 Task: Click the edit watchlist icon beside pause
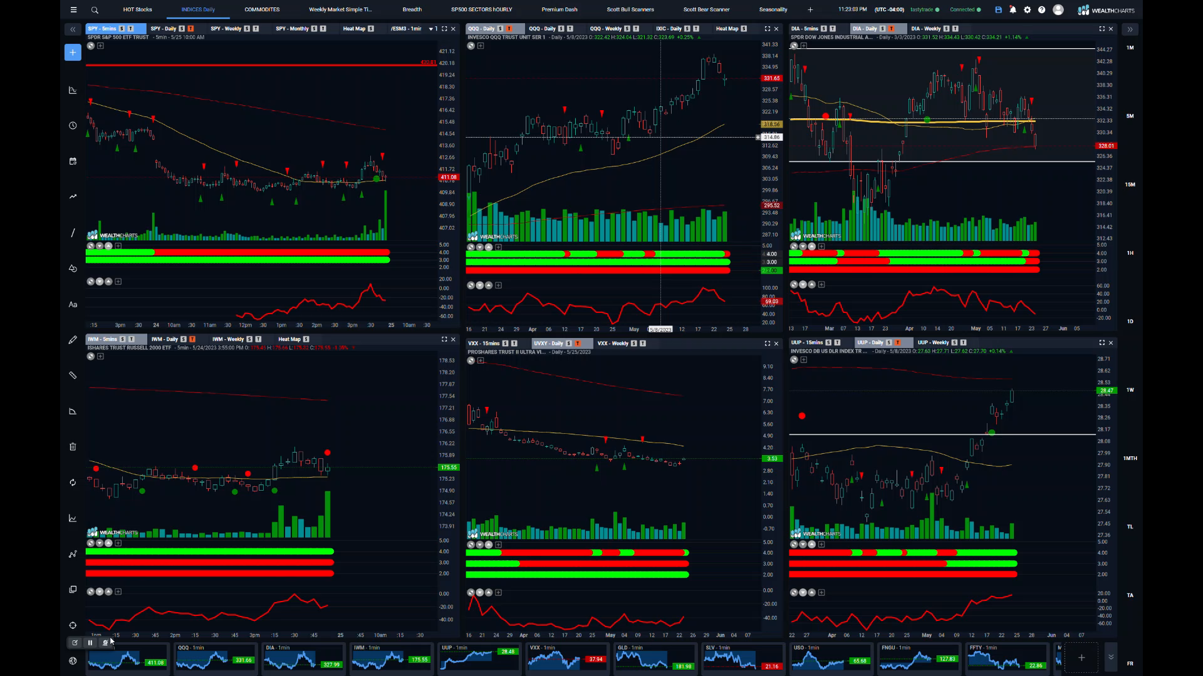tap(75, 643)
